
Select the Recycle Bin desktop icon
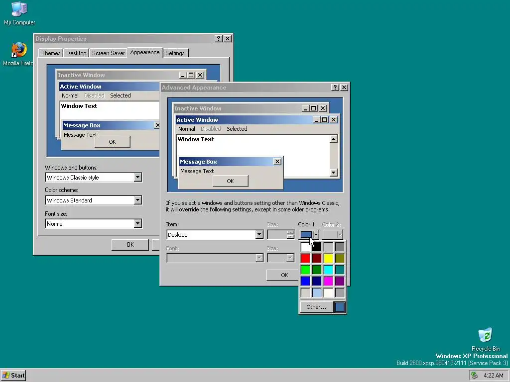click(x=485, y=339)
